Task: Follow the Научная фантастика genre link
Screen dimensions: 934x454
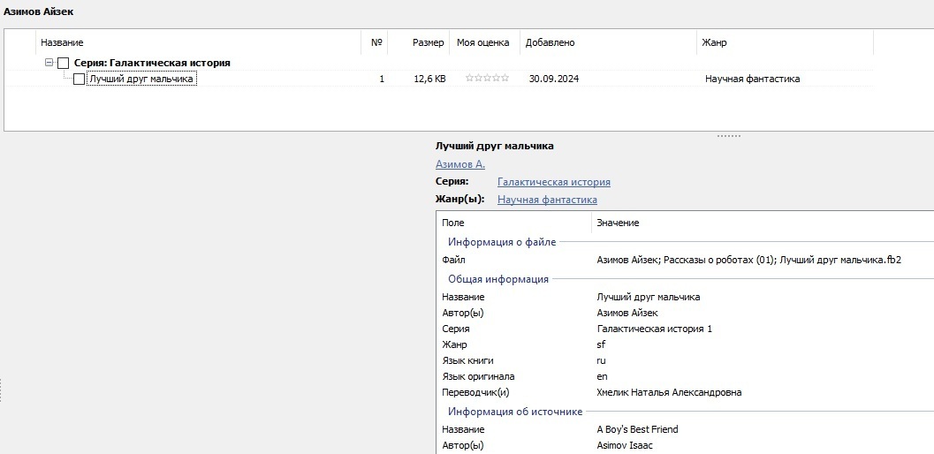Action: tap(547, 200)
